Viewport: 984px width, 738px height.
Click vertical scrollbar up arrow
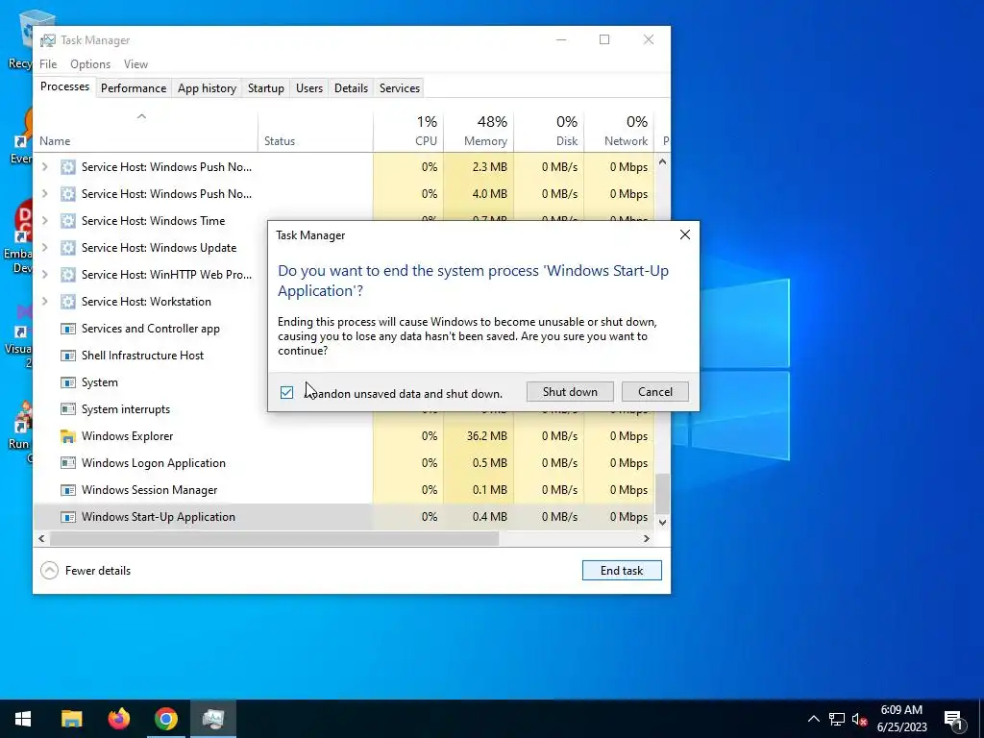pyautogui.click(x=662, y=161)
